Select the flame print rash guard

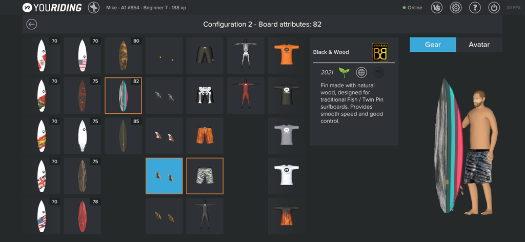click(x=286, y=216)
